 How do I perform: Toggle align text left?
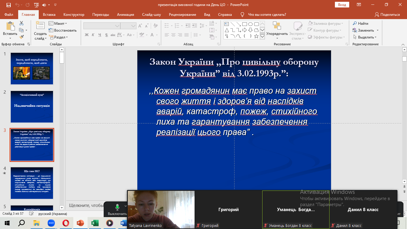coord(167,35)
